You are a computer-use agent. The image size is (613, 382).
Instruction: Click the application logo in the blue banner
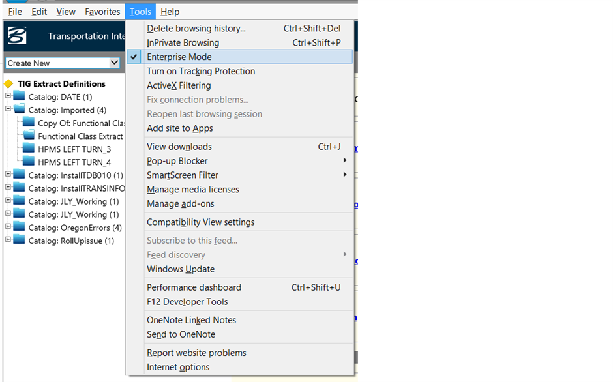click(x=16, y=35)
